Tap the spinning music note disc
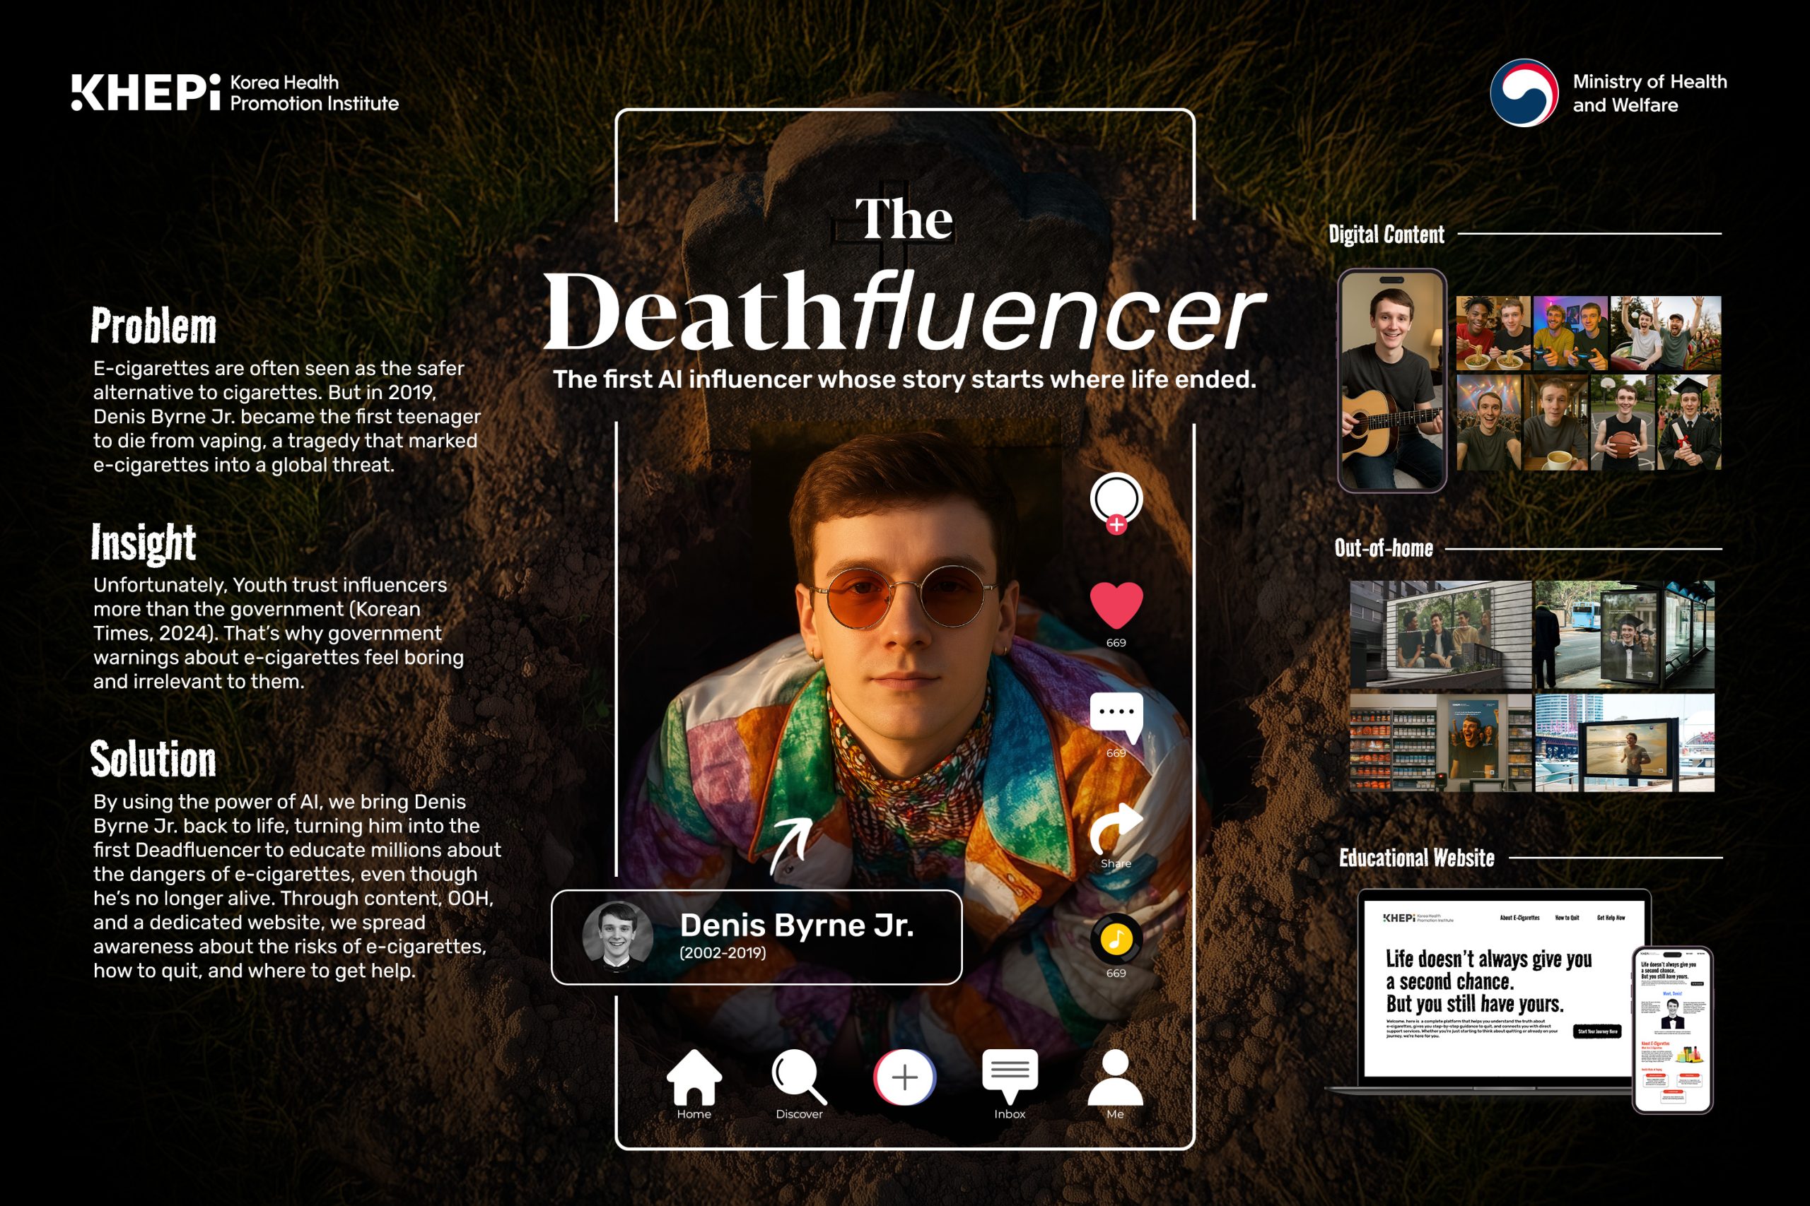1810x1206 pixels. tap(1116, 939)
